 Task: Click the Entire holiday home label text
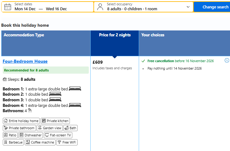coord(24,121)
